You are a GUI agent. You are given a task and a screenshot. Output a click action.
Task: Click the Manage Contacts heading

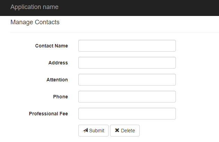point(35,22)
